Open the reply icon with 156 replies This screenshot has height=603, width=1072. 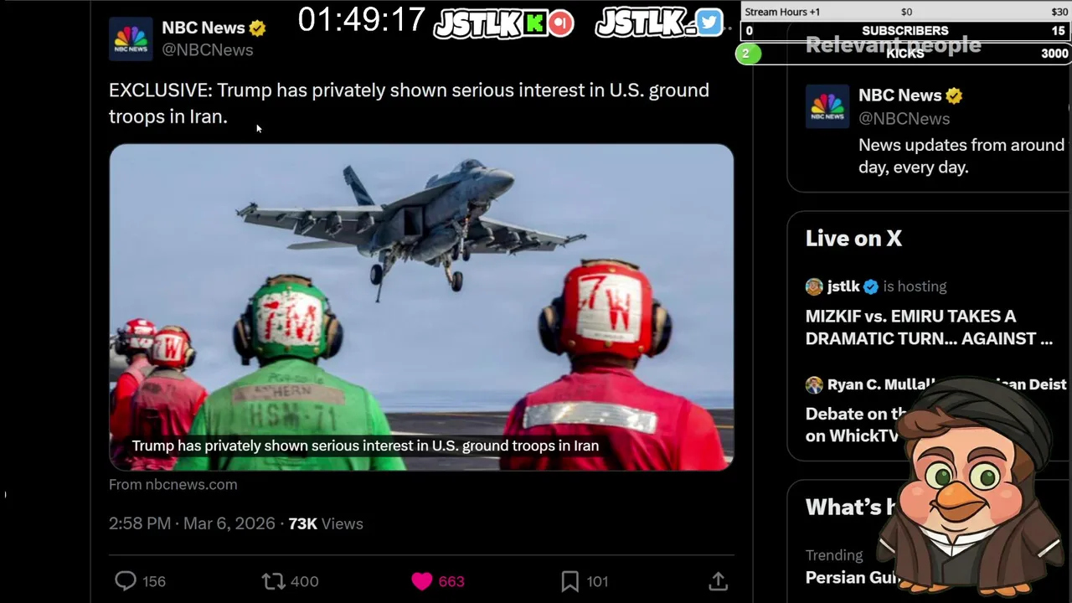tap(126, 581)
